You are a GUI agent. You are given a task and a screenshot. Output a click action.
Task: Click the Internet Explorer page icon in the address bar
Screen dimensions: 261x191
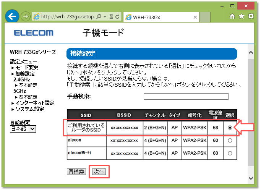36,16
